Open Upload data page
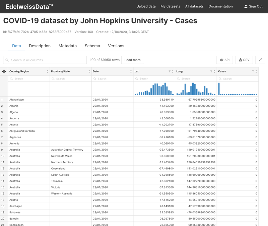Image resolution: width=268 pixels, height=226 pixels. [x=146, y=6]
